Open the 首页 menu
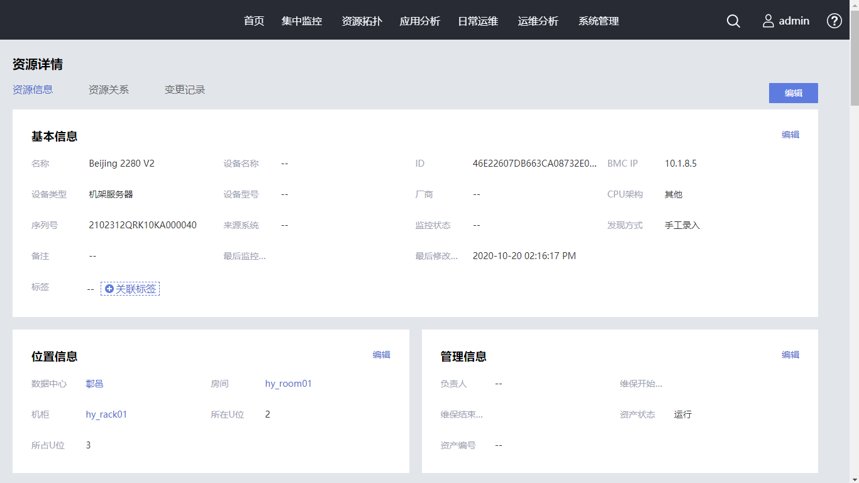This screenshot has height=483, width=859. click(254, 21)
